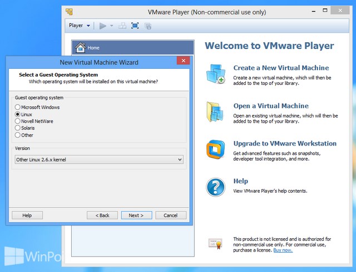This screenshot has height=272, width=356.
Task: Click the green Play virtual machine icon
Action: [103, 26]
